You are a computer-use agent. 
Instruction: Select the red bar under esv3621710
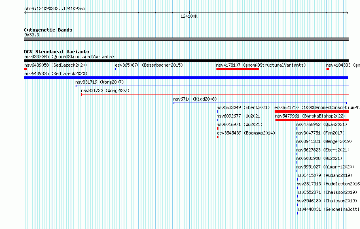pos(311,111)
